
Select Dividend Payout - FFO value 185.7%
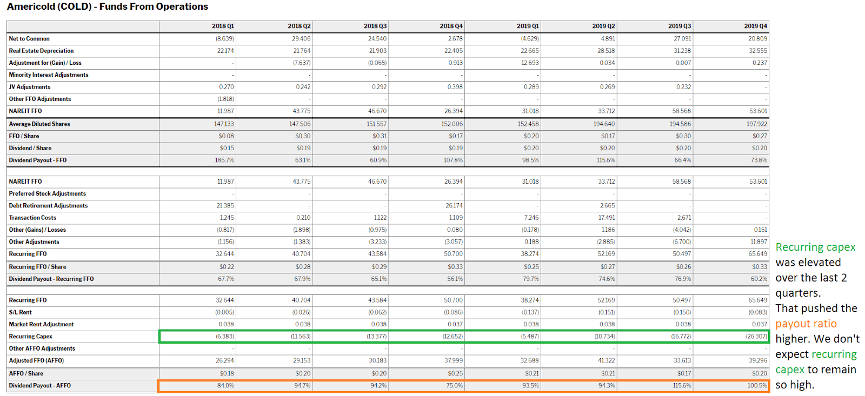point(225,160)
